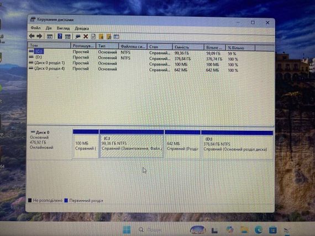Click the 59 % free value
This screenshot has height=236, width=315.
[232, 53]
